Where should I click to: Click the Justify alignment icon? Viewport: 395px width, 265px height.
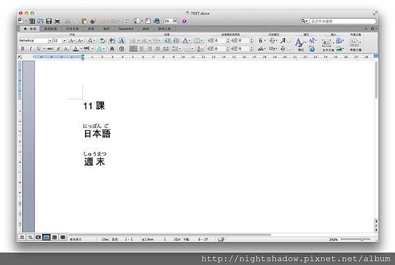(x=157, y=49)
